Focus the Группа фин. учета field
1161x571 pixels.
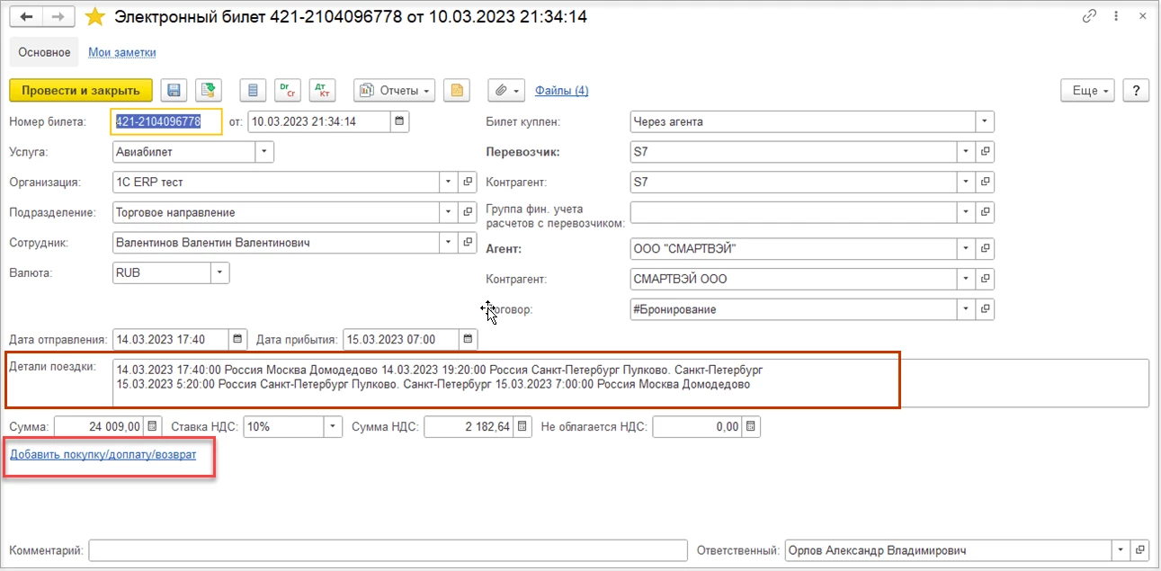[x=794, y=212]
